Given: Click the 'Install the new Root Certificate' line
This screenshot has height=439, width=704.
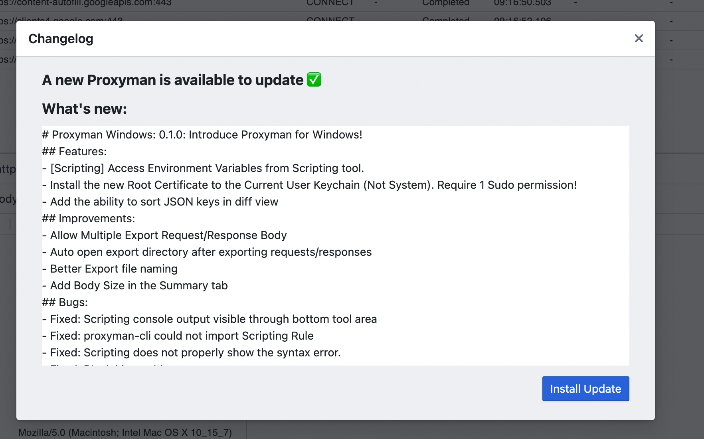Looking at the screenshot, I should 309,185.
